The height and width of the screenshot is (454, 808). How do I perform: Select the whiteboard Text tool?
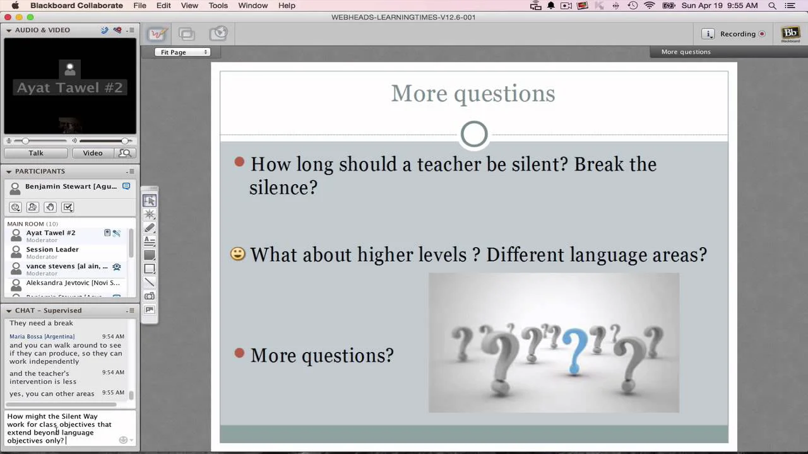tap(150, 242)
